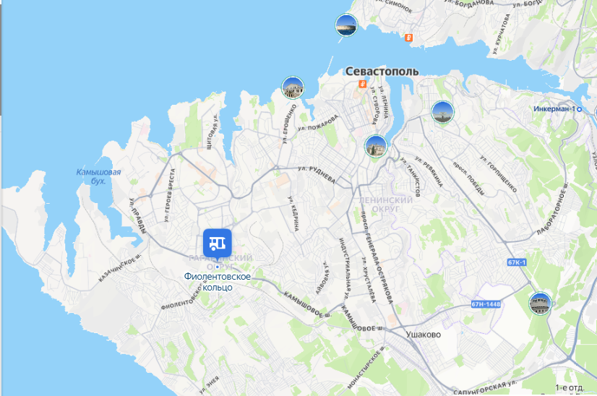Image resolution: width=597 pixels, height=396 pixels.
Task: Click the ул. Руднева street label
Action: coord(317,174)
